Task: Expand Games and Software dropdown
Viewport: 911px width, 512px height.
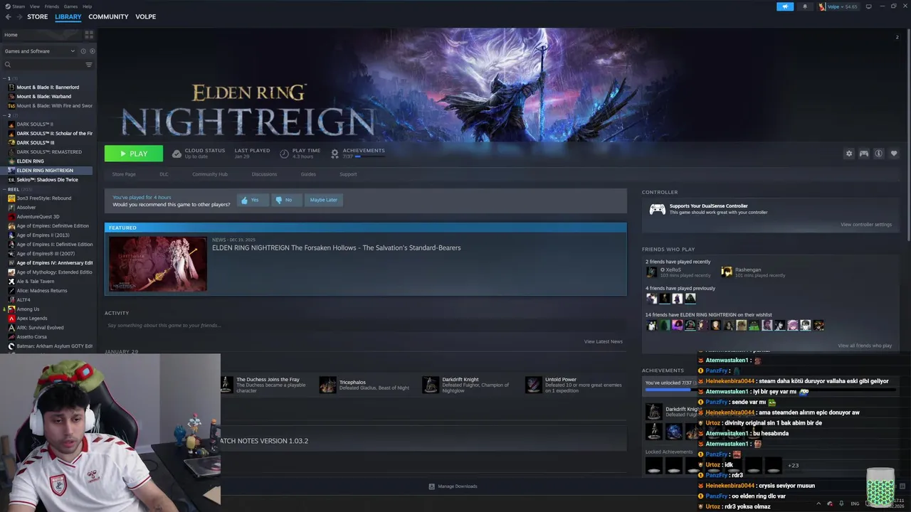Action: 39,51
